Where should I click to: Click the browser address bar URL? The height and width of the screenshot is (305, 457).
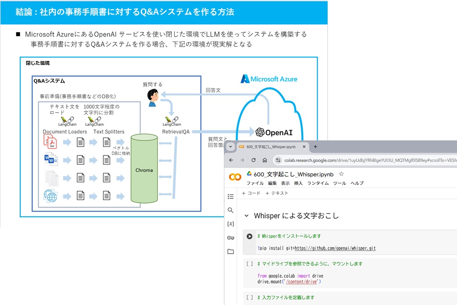370,160
